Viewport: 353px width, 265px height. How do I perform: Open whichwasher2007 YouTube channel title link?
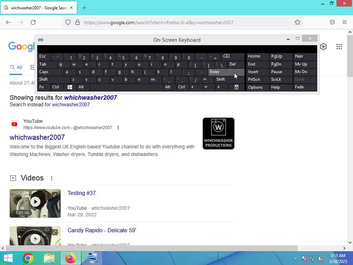click(x=37, y=137)
